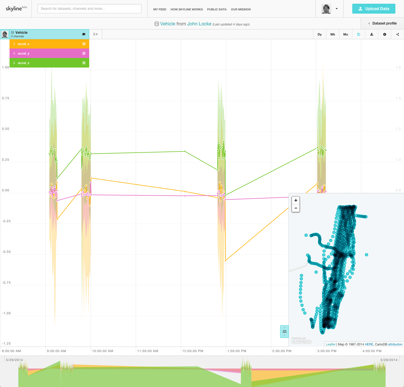Image resolution: width=404 pixels, height=387 pixels.
Task: Click the overview timeline right 5/29/2014 label
Action: (x=389, y=360)
